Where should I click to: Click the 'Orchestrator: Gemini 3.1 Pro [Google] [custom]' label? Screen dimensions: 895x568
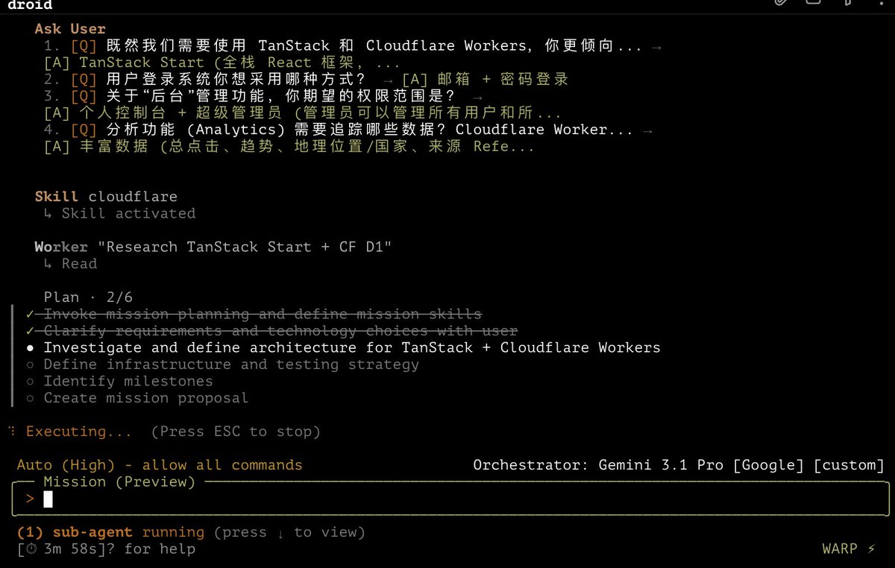point(679,465)
